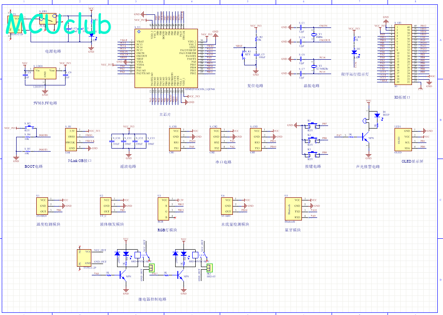Select the S_D2 LED in run indicator
The height and width of the screenshot is (315, 443).
354,52
